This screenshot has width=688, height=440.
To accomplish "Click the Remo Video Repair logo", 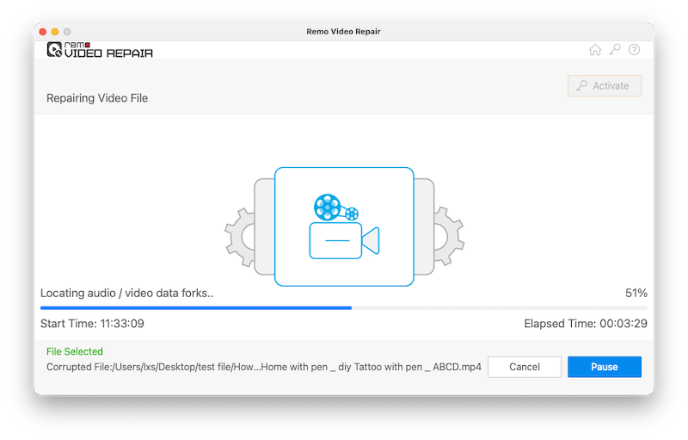I will 100,50.
